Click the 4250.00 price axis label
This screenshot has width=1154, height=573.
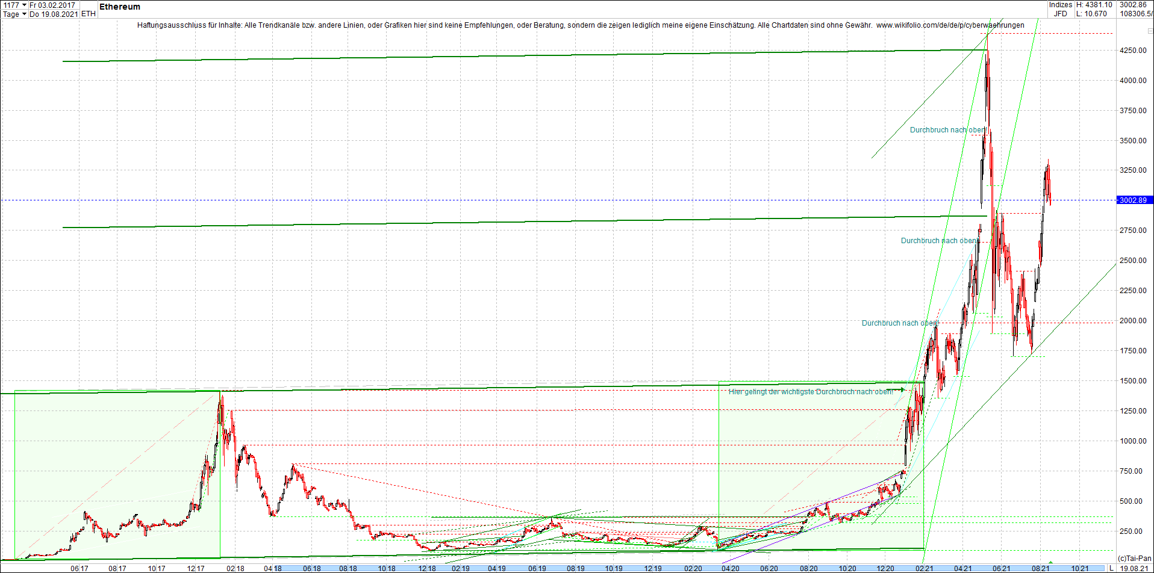pyautogui.click(x=1133, y=50)
